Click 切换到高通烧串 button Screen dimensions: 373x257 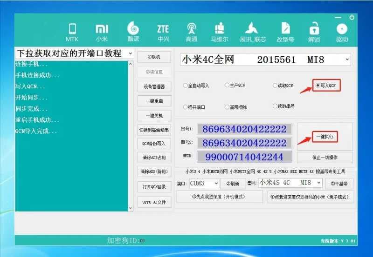coord(154,130)
